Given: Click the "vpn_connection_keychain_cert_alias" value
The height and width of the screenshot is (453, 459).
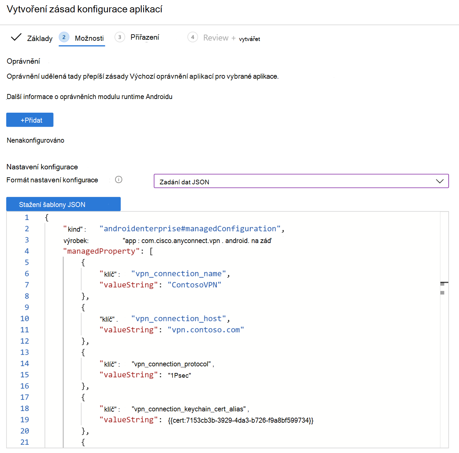Looking at the screenshot, I should pos(189,409).
